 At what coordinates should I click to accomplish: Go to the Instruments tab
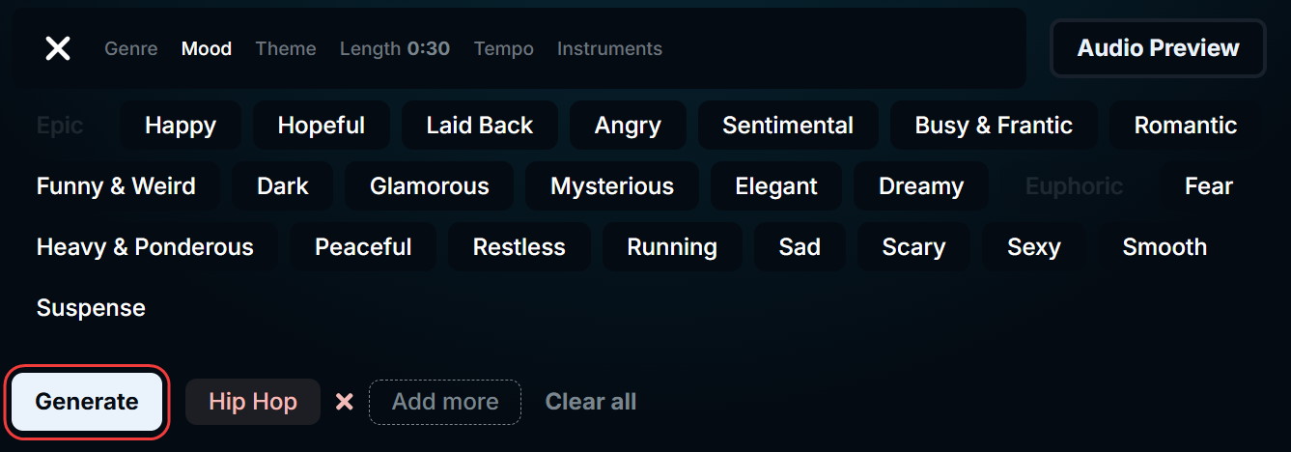tap(609, 48)
